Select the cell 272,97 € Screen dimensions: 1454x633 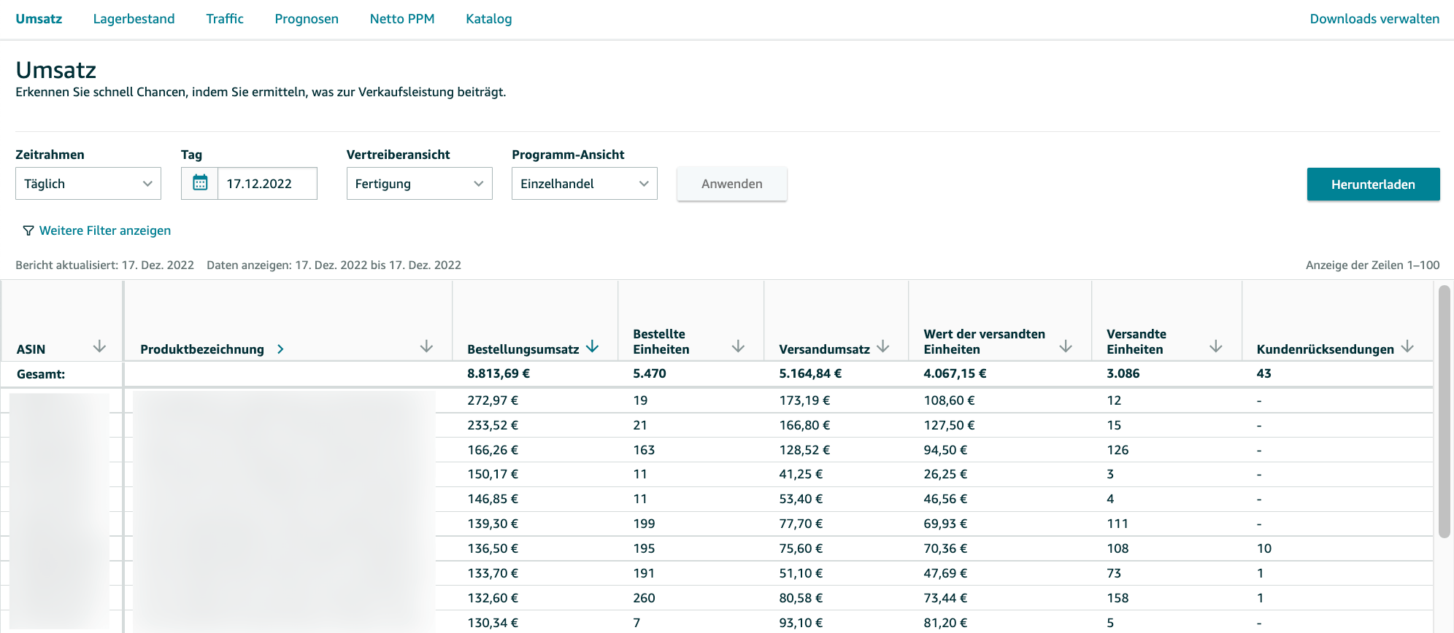coord(493,400)
